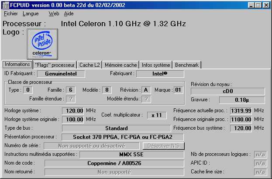This screenshot has width=272, height=179.
Task: Click the GenuineIntel ID Fabriquant field
Action: [x=61, y=74]
